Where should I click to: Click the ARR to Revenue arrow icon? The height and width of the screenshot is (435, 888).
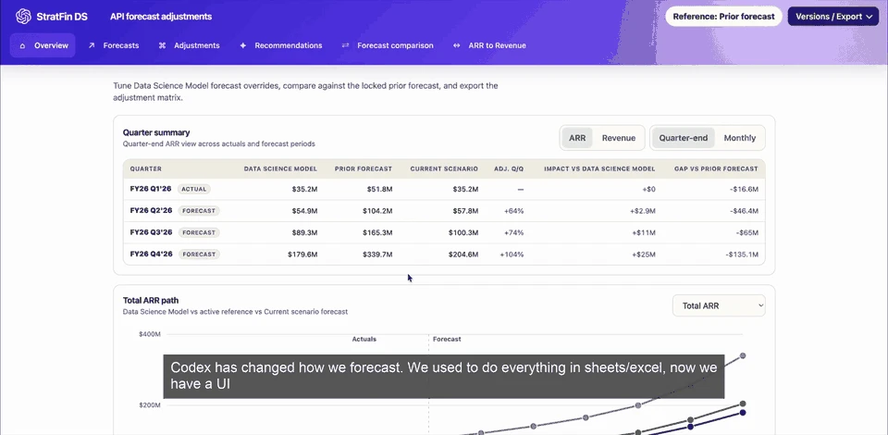[456, 45]
